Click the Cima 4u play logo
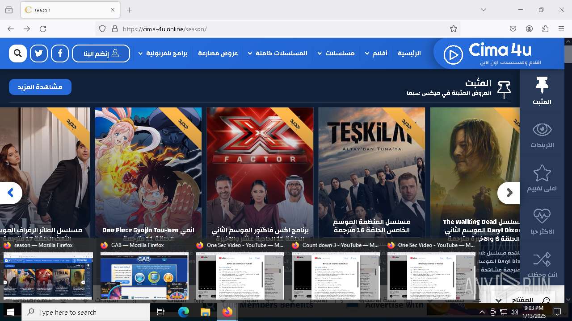 pyautogui.click(x=453, y=55)
